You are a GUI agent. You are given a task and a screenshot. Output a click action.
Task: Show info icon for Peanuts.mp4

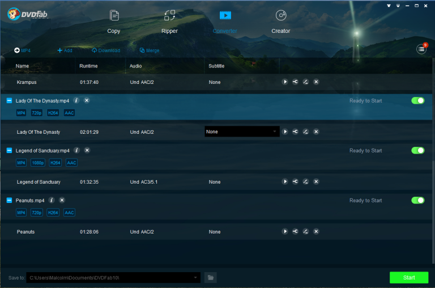pyautogui.click(x=52, y=200)
